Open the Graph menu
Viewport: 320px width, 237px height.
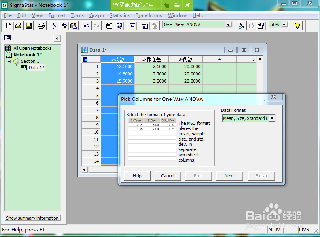(x=97, y=15)
